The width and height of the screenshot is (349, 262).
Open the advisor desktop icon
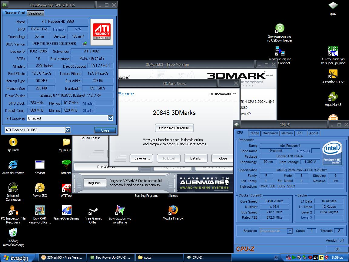(x=40, y=165)
